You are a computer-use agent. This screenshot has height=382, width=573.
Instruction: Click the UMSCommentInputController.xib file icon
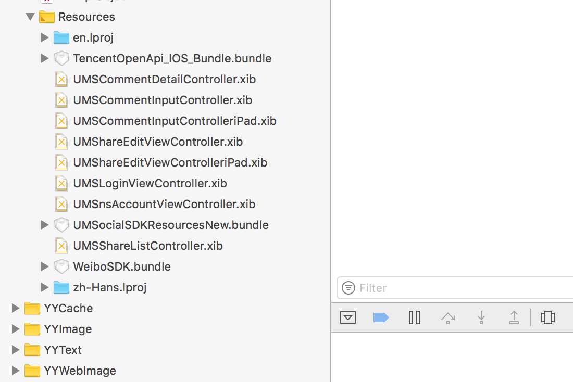tap(61, 100)
